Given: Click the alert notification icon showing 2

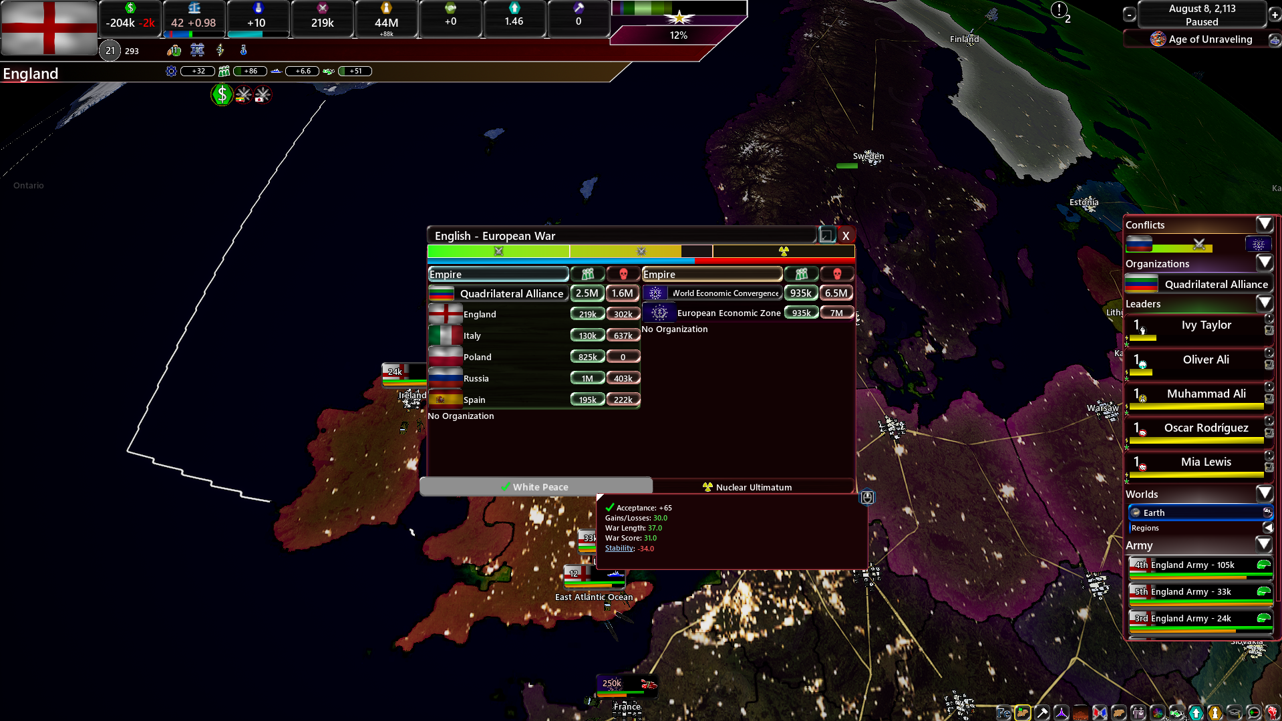Looking at the screenshot, I should click(x=1060, y=11).
